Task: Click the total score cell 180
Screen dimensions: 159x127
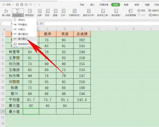Action: (82, 88)
